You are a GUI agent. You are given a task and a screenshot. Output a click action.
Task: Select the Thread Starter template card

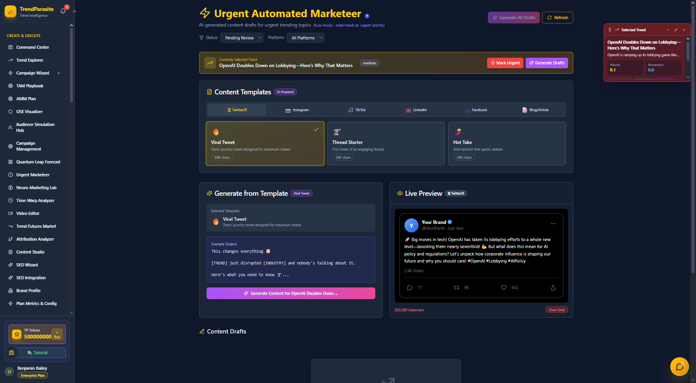click(x=386, y=144)
